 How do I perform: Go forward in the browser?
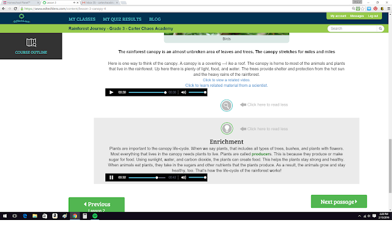[10, 9]
